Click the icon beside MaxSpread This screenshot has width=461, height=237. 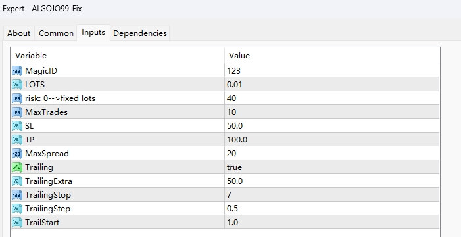17,154
